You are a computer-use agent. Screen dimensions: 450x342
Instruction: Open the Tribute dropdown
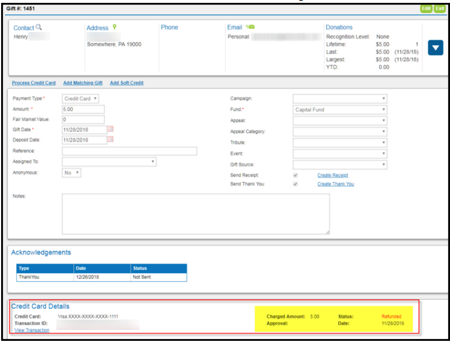click(x=340, y=143)
